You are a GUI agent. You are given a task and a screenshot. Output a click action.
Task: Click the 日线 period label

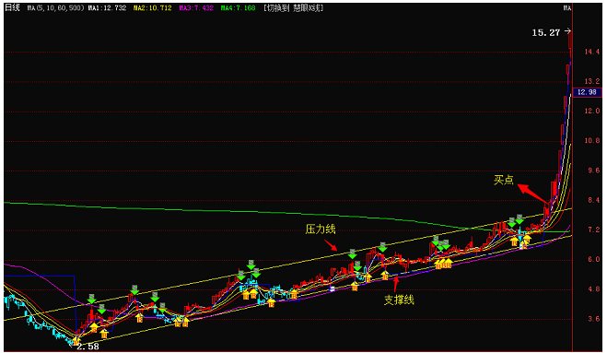12,7
